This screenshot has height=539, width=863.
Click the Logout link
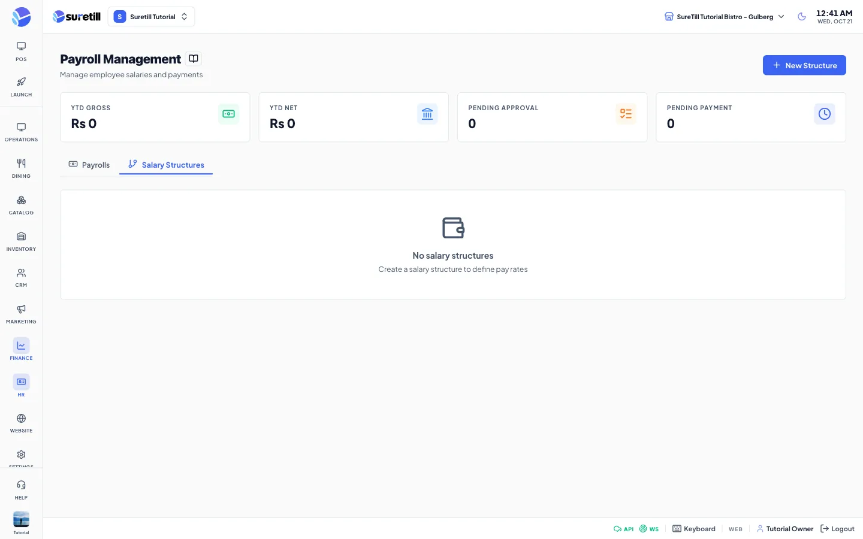coord(837,529)
